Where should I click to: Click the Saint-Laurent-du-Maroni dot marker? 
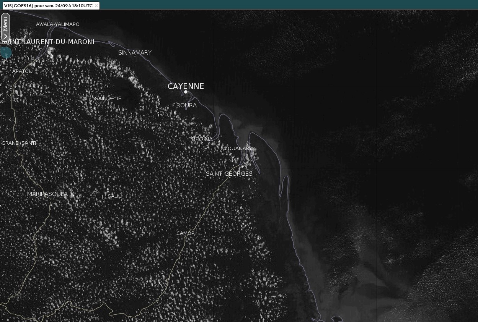(48, 45)
